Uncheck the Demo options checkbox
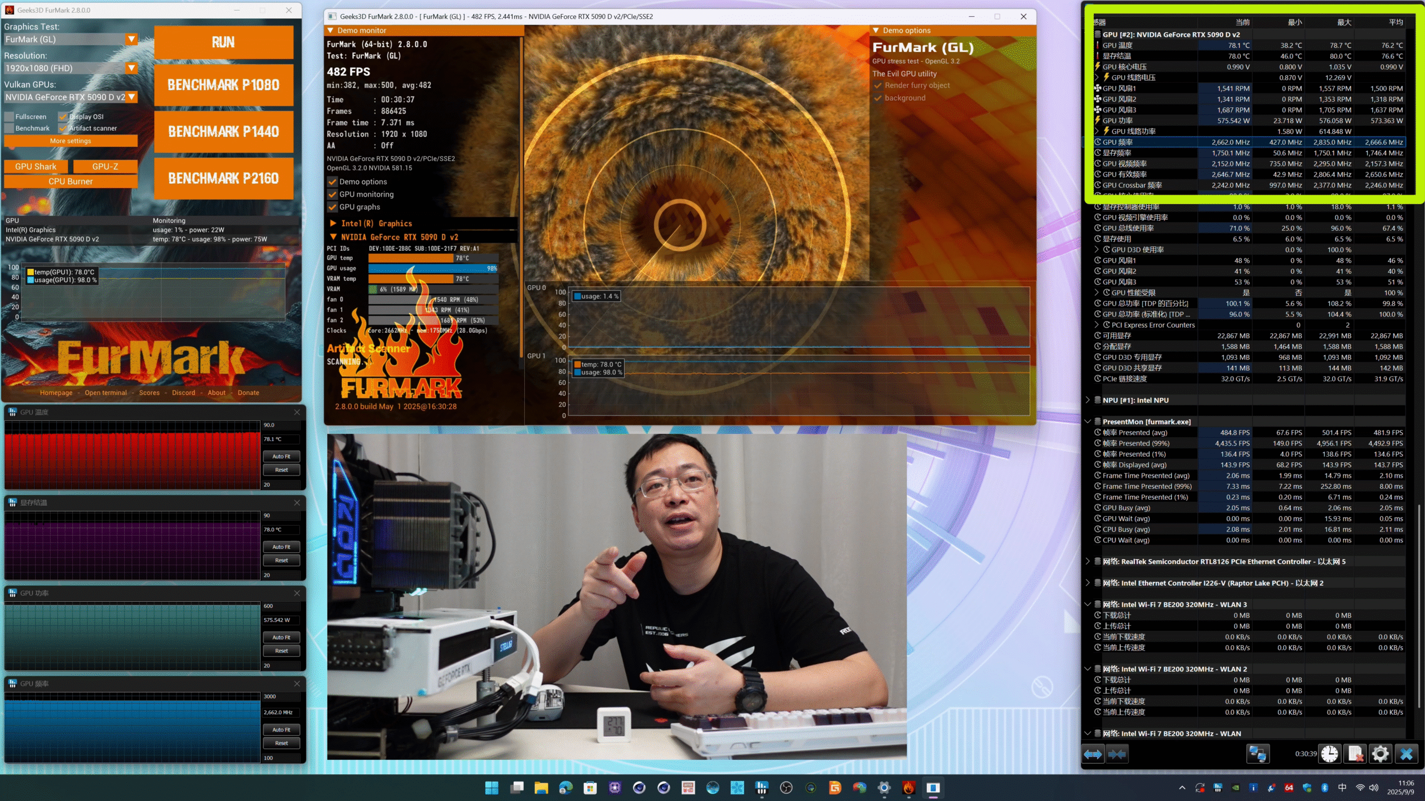This screenshot has height=801, width=1425. 332,182
